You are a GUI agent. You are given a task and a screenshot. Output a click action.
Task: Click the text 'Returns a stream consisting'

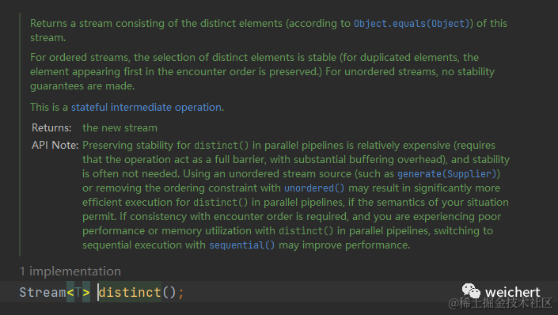(x=97, y=24)
